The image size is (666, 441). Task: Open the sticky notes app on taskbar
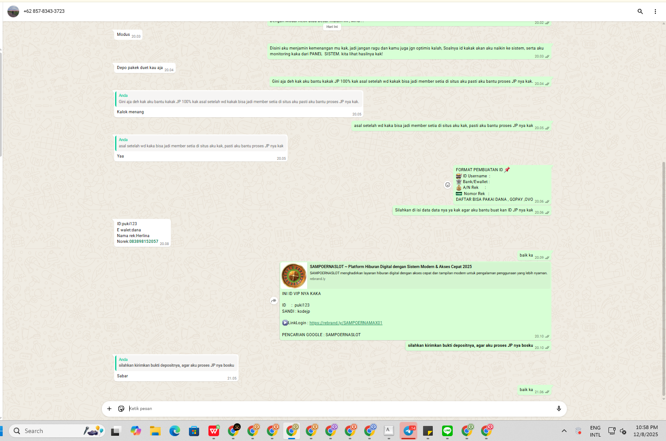[x=428, y=431]
